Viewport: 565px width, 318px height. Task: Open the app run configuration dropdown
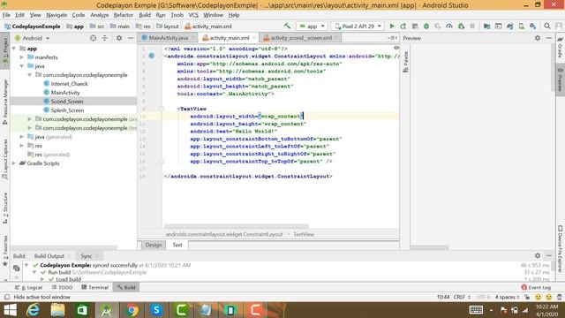point(312,26)
